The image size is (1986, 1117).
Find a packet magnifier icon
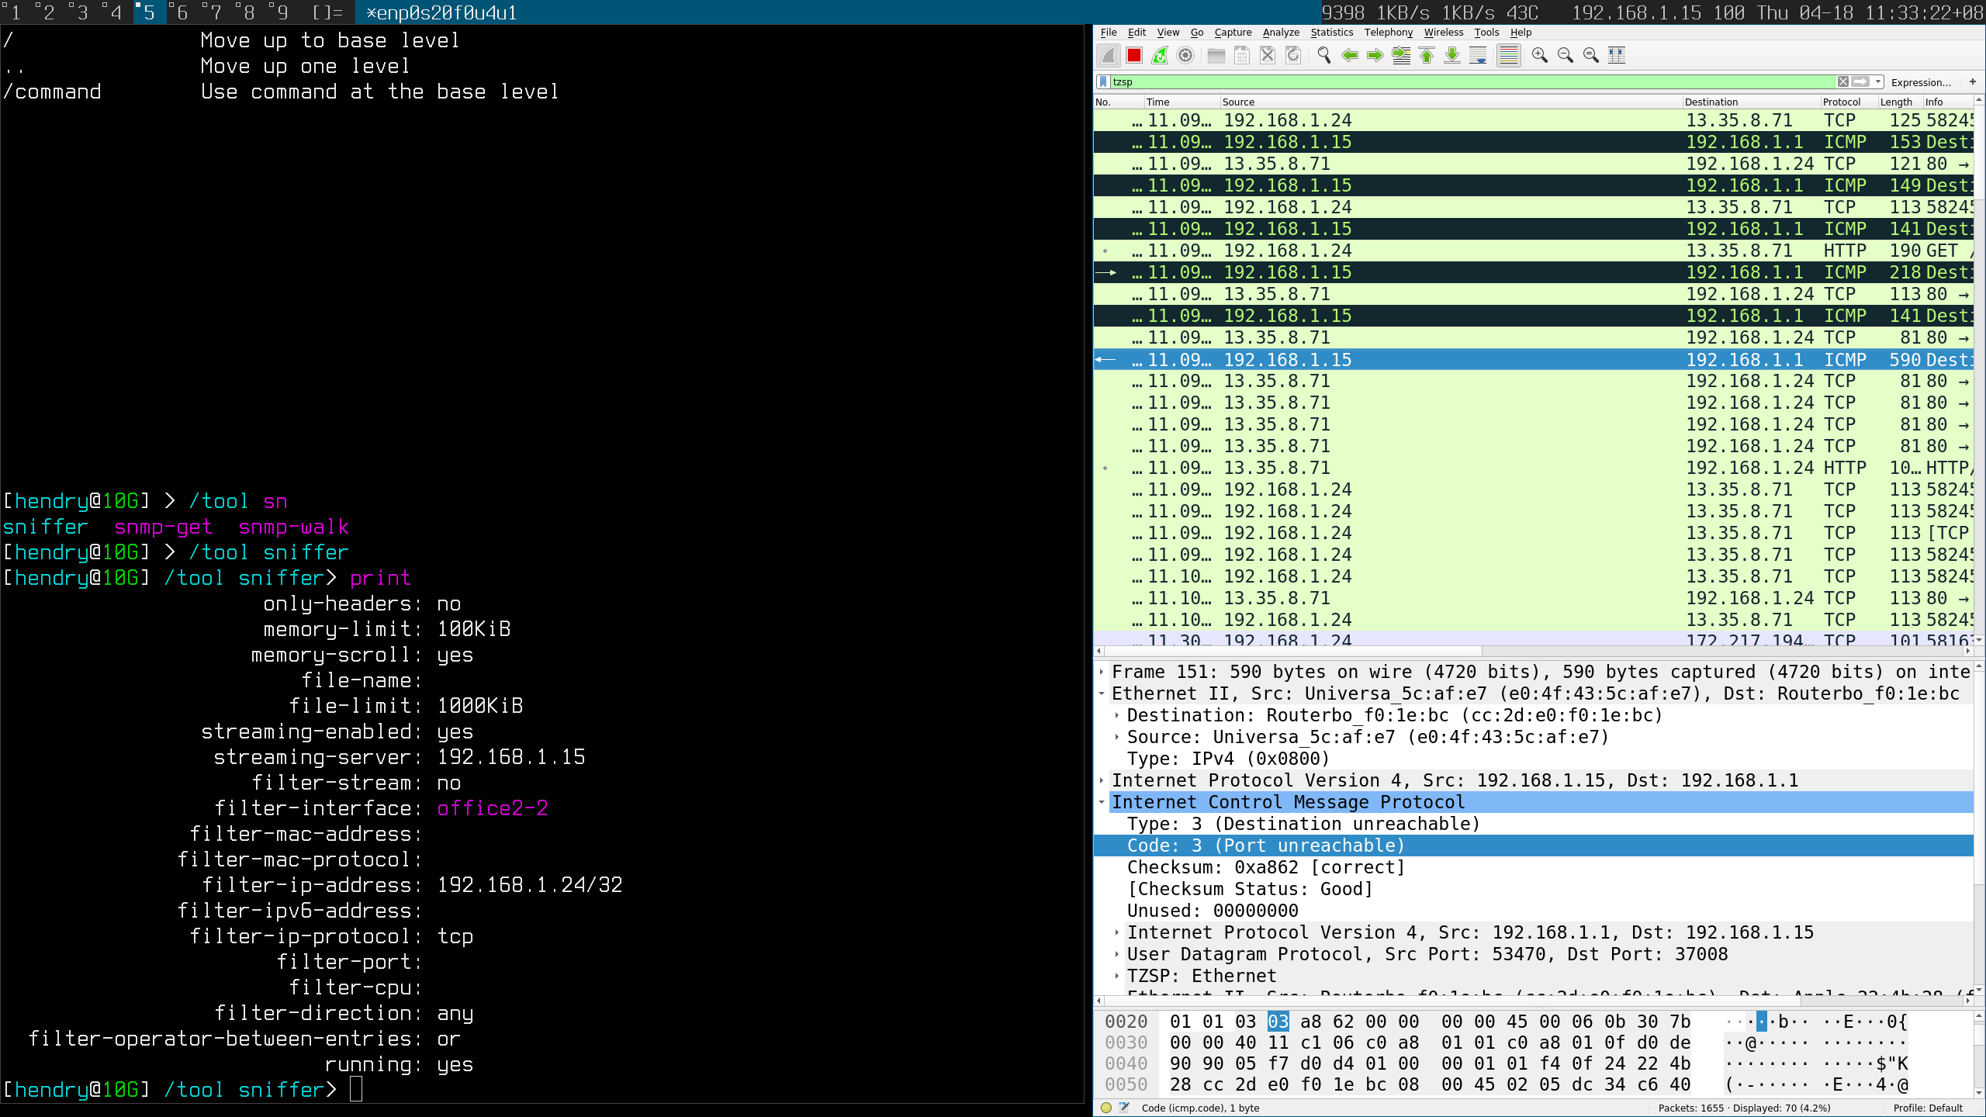(x=1324, y=55)
